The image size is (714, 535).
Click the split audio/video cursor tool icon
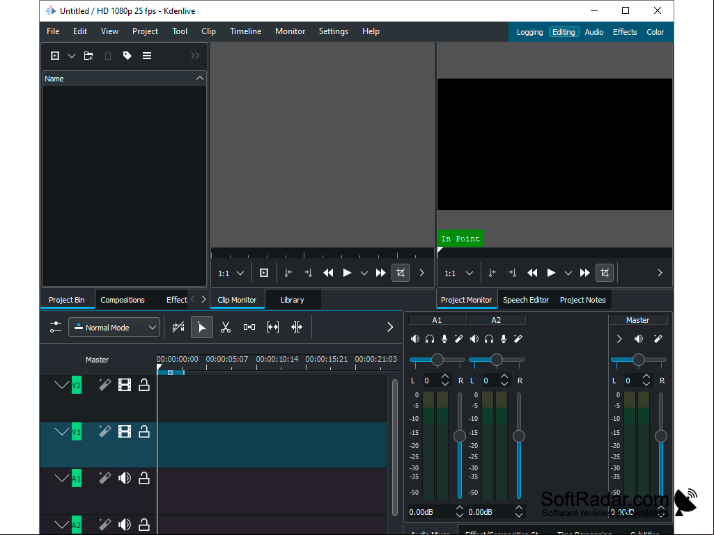point(297,327)
